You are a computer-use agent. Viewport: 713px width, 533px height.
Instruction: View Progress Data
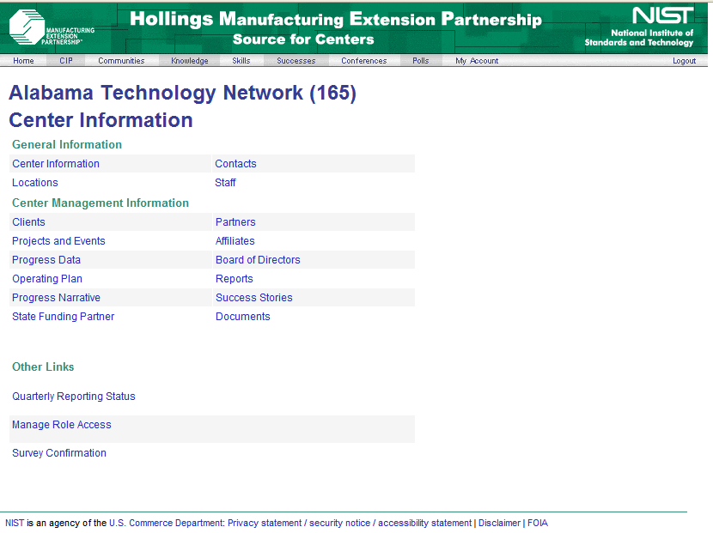tap(46, 260)
